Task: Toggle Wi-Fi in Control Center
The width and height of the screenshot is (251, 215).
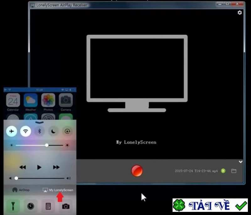Action: 25,131
